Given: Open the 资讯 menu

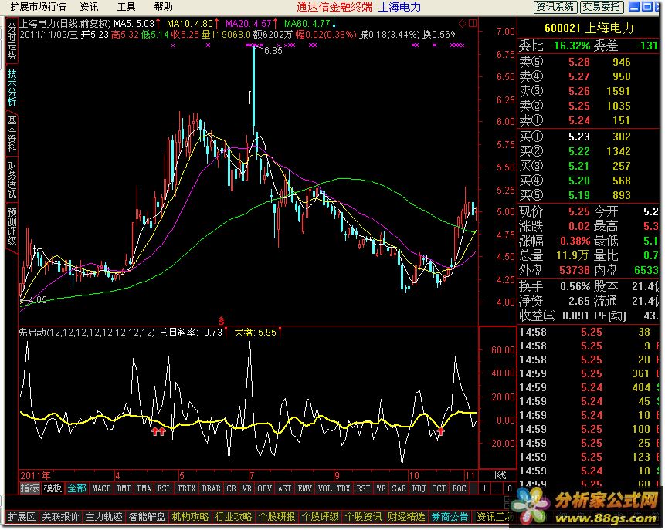Looking at the screenshot, I should point(89,7).
